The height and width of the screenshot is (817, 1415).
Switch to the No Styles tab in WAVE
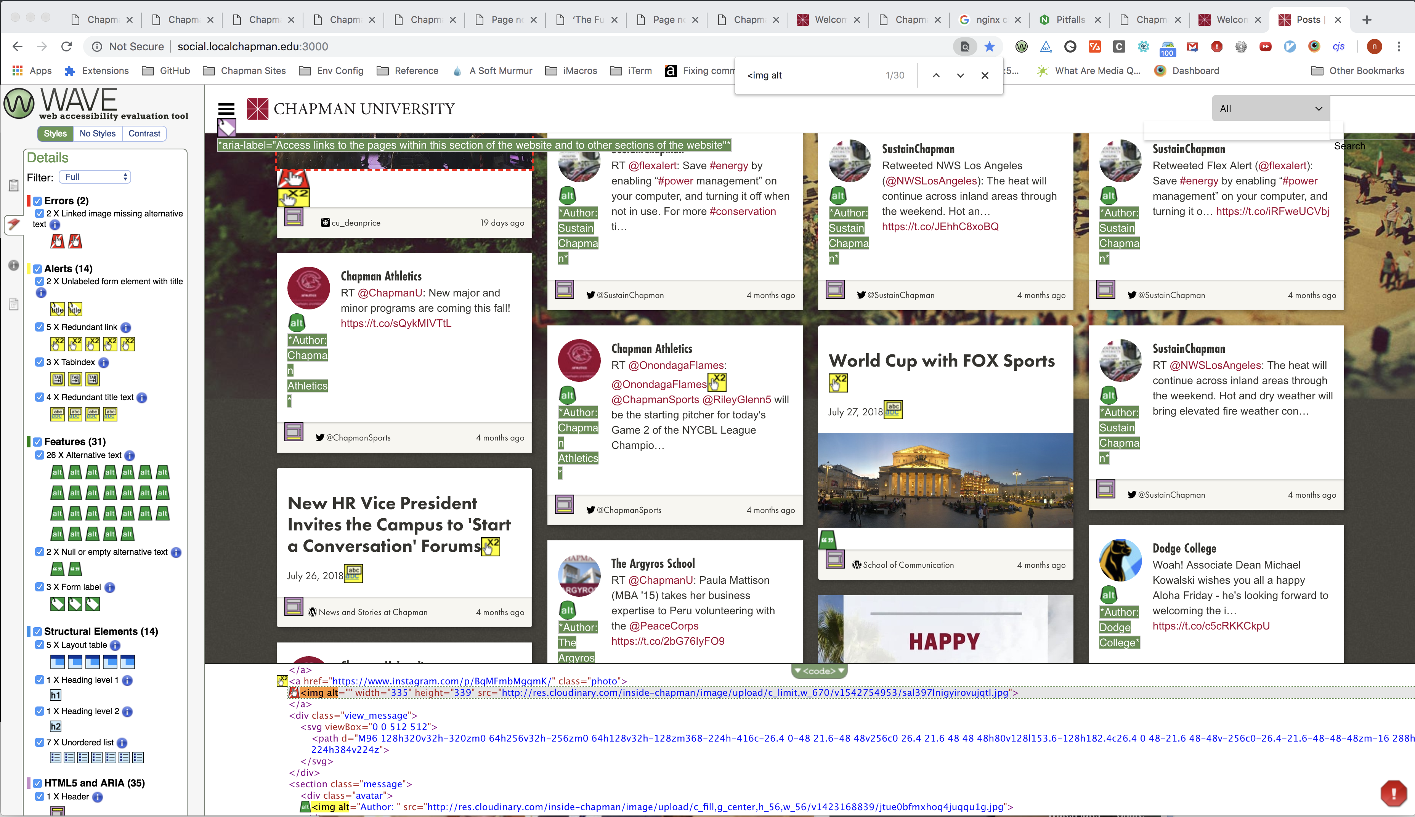98,133
